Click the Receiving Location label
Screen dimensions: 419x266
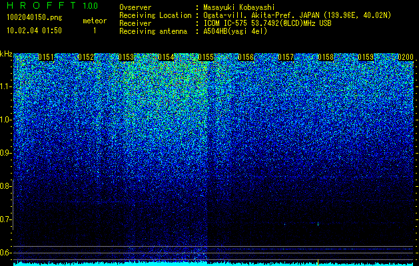pyautogui.click(x=155, y=15)
